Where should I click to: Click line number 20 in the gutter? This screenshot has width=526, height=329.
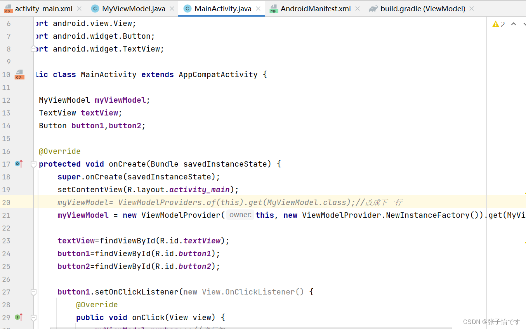pos(7,202)
